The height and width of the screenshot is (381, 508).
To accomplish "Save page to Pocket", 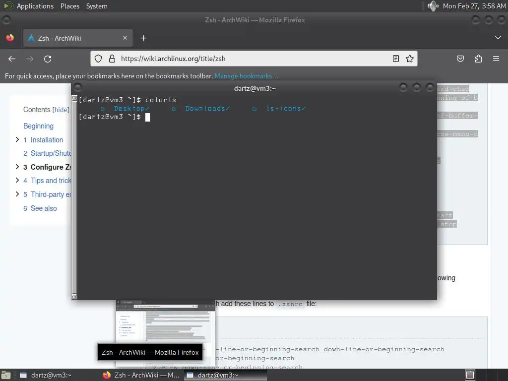I will coord(460,59).
